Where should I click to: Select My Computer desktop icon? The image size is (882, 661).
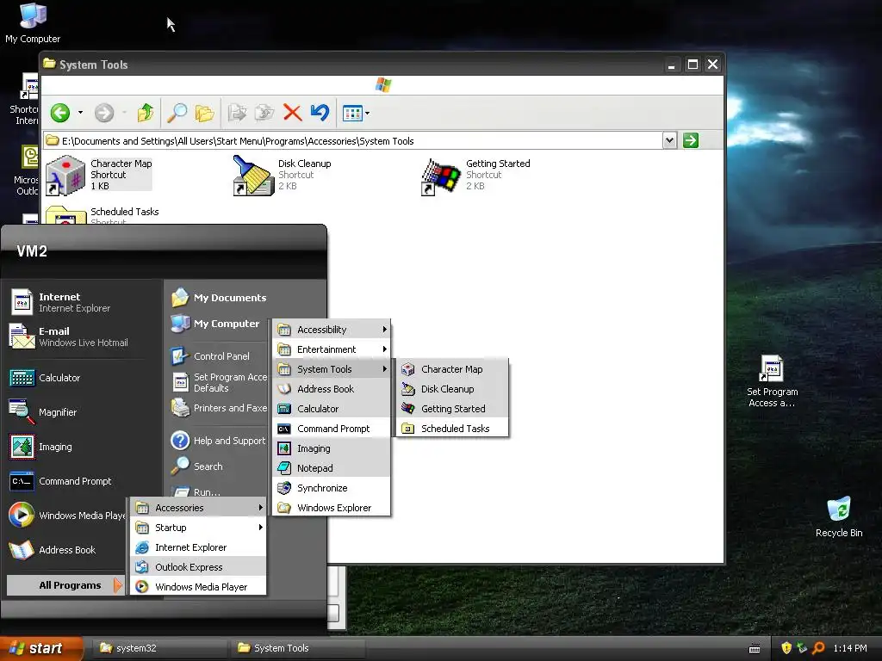pyautogui.click(x=33, y=22)
